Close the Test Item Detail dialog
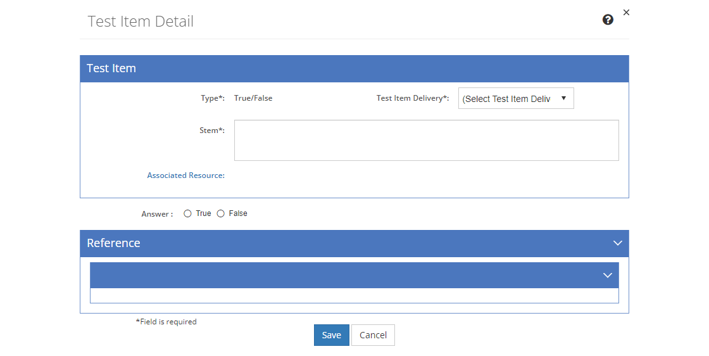Screen dimensions: 709x356 point(626,12)
